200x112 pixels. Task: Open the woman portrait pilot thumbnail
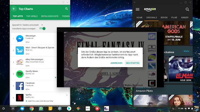coord(181,100)
